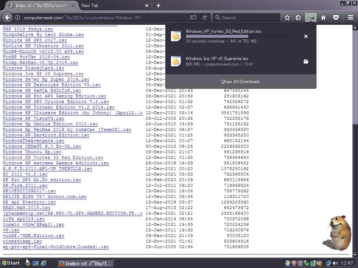Open WindowsTheAvengers.iso link

(34, 141)
